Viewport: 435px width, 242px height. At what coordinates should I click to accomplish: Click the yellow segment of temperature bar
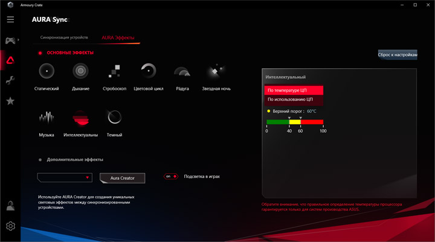pyautogui.click(x=295, y=122)
